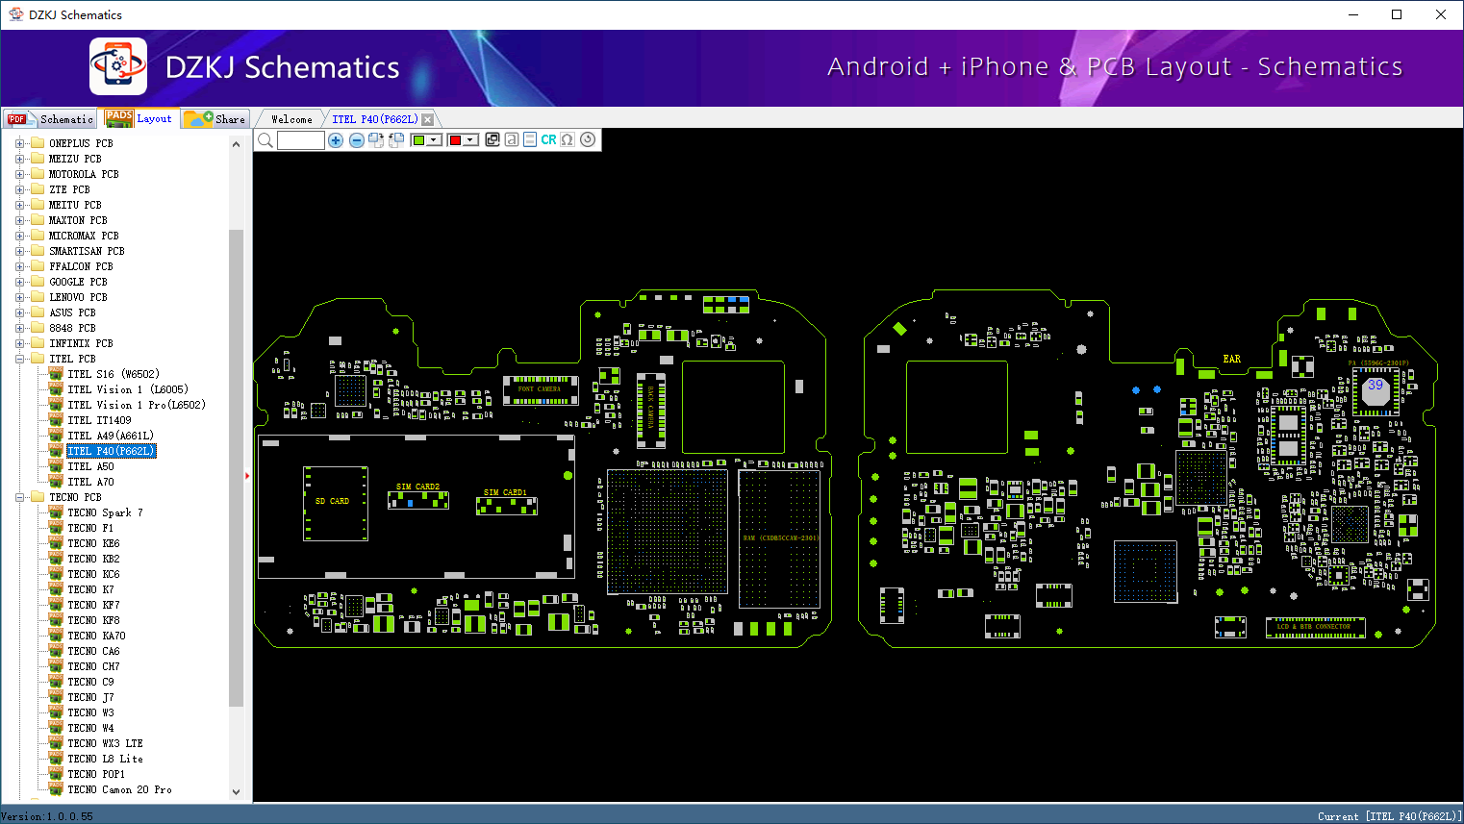This screenshot has width=1464, height=824.
Task: Click the PCB file icon beside ITEL A50
Action: coord(56,466)
